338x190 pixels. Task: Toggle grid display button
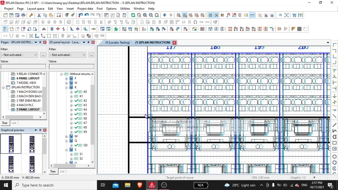click(210, 15)
